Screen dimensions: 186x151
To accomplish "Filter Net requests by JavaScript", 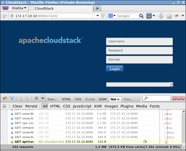I will (x=82, y=106).
